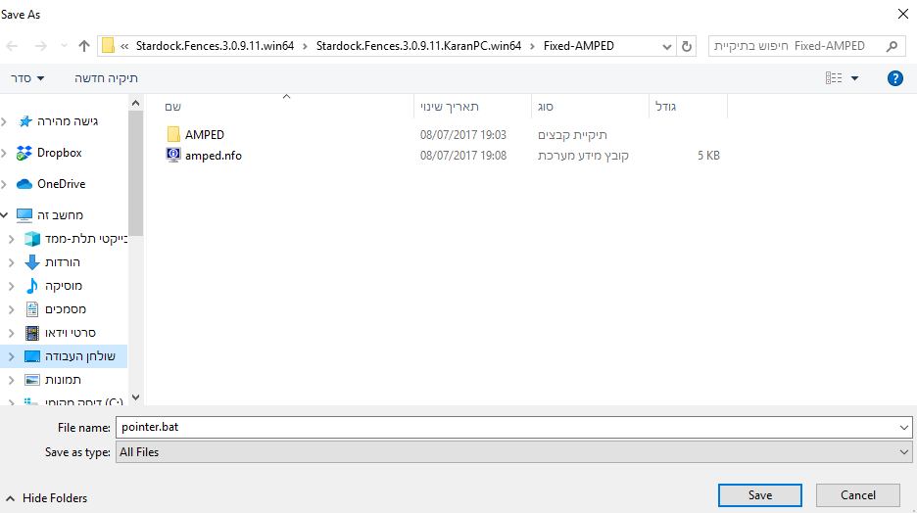
Task: Click the folder icon in address bar
Action: tap(108, 46)
